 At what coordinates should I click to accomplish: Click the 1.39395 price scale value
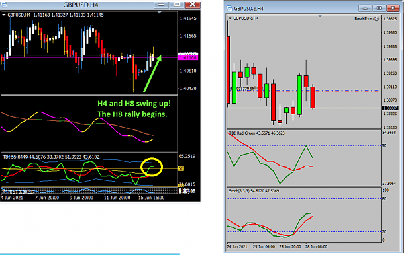click(390, 60)
